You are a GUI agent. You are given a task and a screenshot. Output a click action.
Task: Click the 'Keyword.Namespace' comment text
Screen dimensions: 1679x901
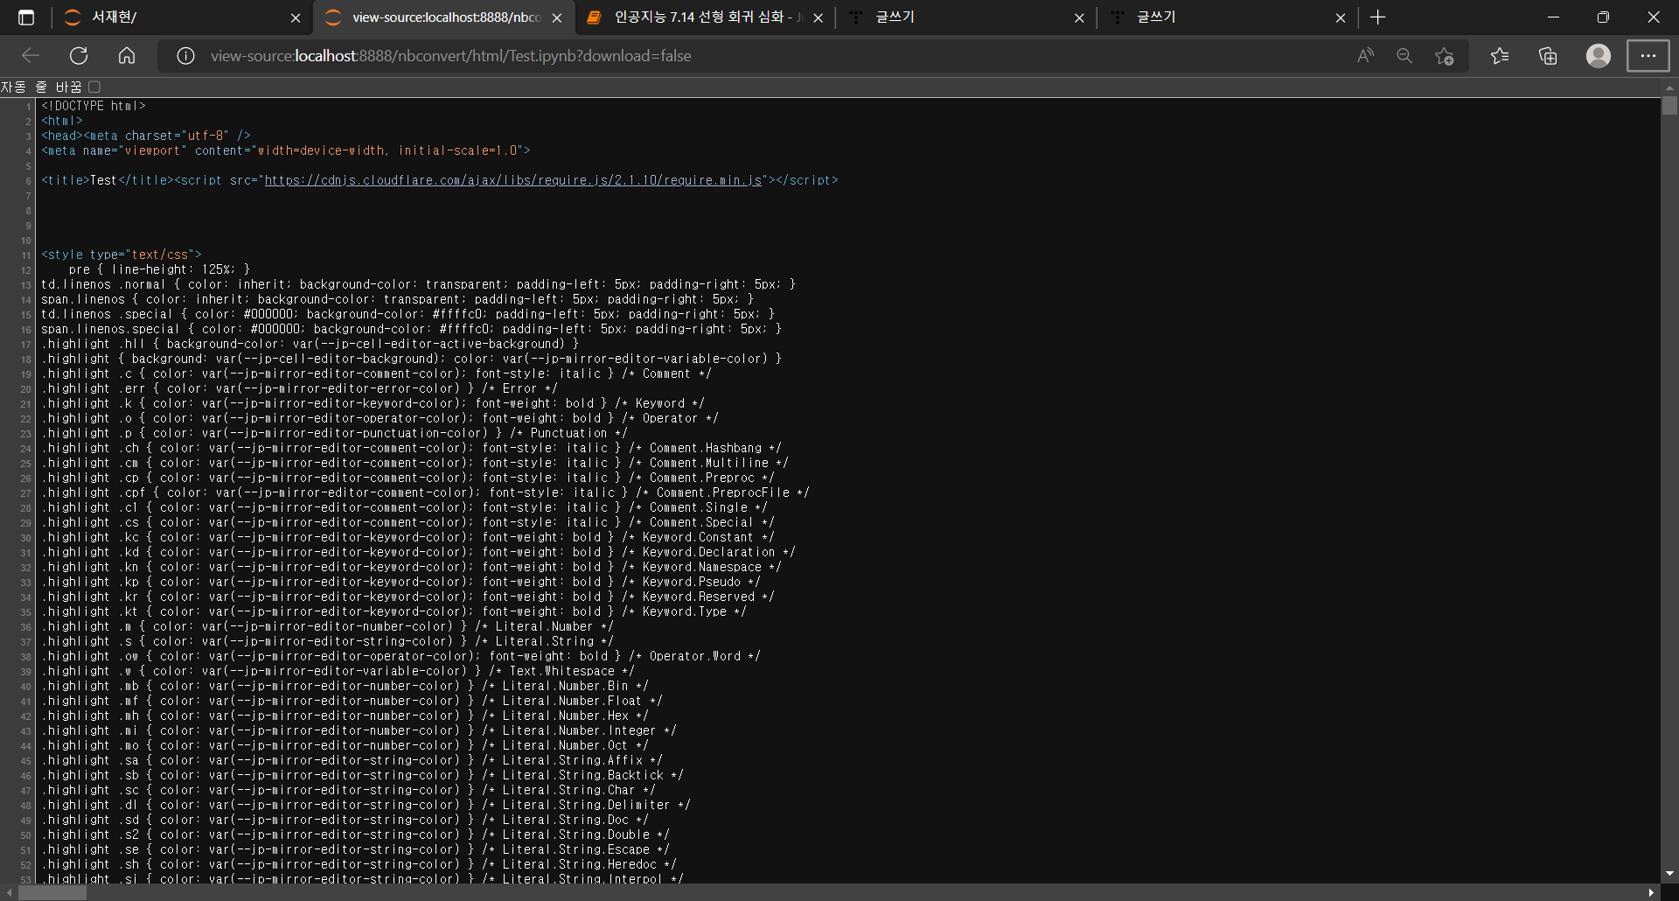click(702, 567)
